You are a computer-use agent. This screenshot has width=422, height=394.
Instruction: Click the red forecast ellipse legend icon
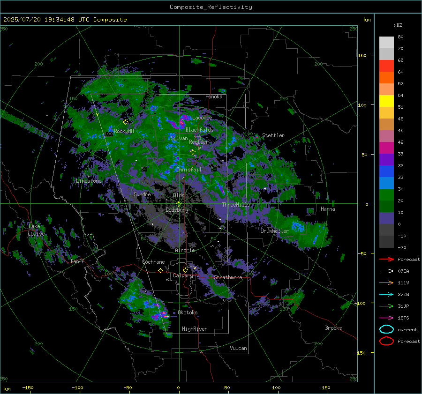pyautogui.click(x=386, y=341)
